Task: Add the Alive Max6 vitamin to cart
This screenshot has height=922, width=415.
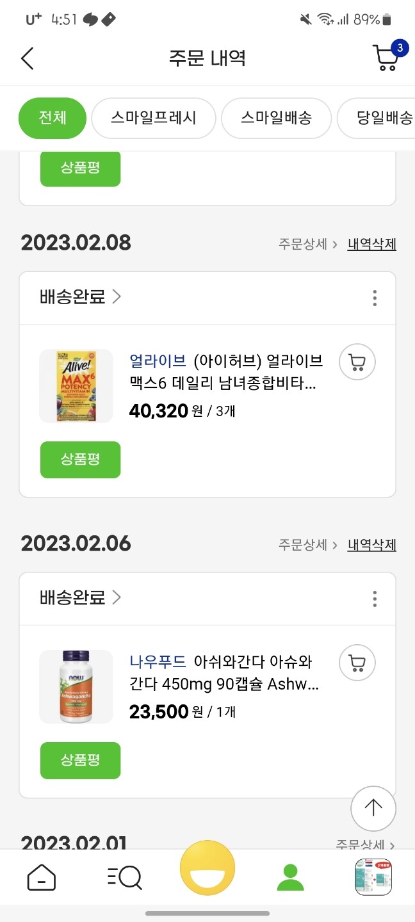Action: (357, 362)
